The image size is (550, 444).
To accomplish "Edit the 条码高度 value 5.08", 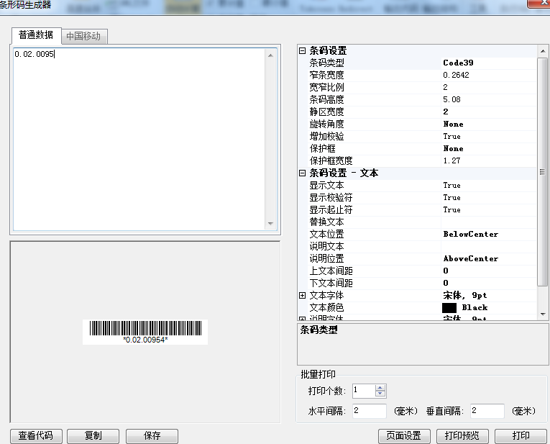I will [x=489, y=100].
